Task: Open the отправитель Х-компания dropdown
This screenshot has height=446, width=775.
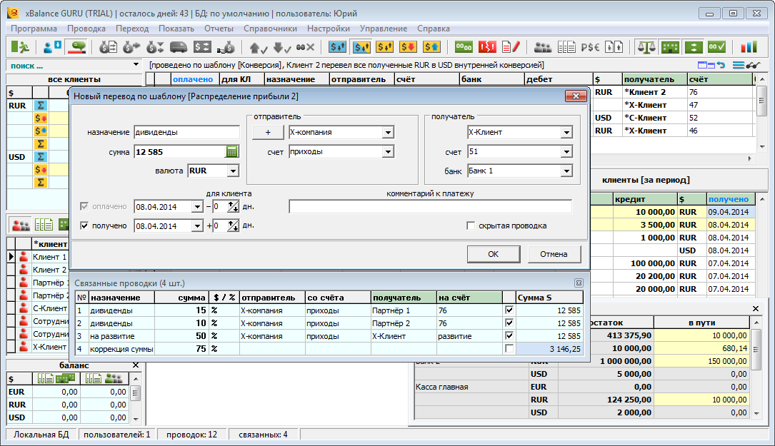Action: click(388, 133)
